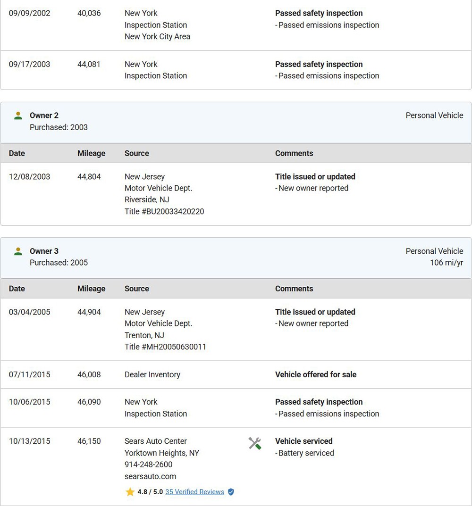The height and width of the screenshot is (506, 472).
Task: Click the Date column header under Owner 3
Action: (x=17, y=289)
